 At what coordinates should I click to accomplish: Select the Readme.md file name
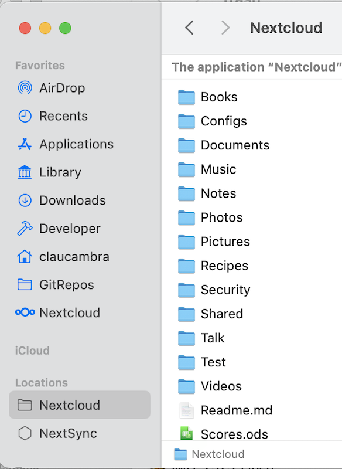click(x=237, y=410)
